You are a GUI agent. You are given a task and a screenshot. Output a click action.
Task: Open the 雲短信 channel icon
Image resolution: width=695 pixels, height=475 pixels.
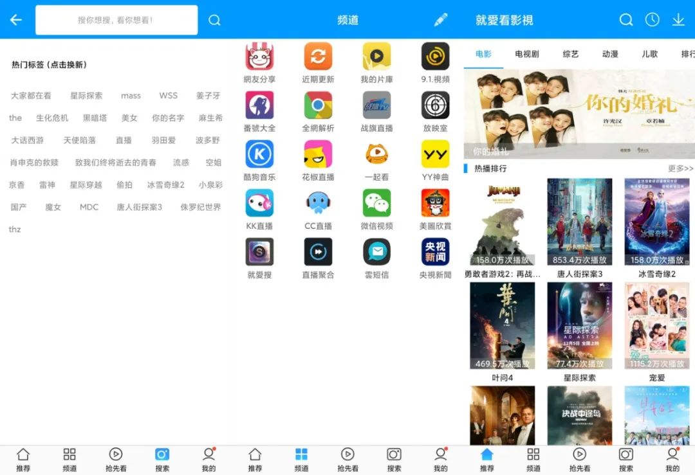[x=376, y=252]
